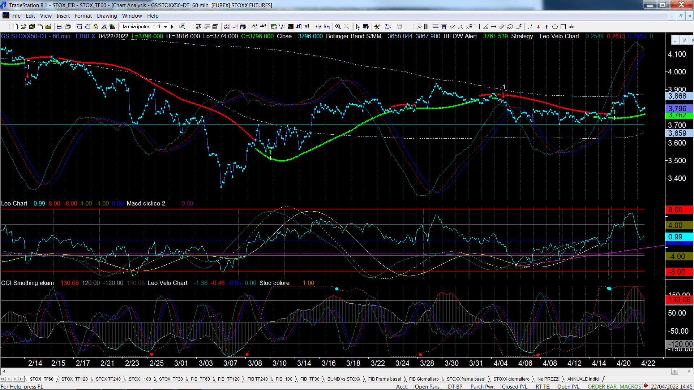The height and width of the screenshot is (390, 694).
Task: Open the File menu
Action: (x=16, y=16)
